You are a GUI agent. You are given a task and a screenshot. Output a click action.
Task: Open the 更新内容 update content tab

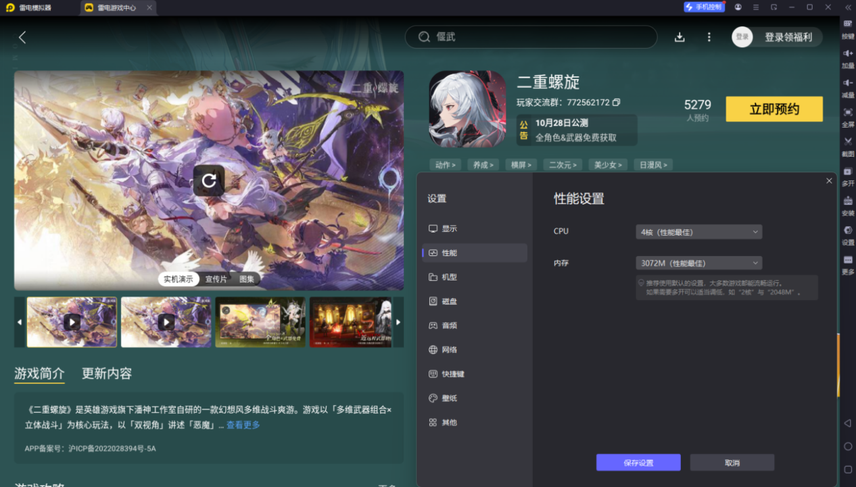tap(107, 374)
